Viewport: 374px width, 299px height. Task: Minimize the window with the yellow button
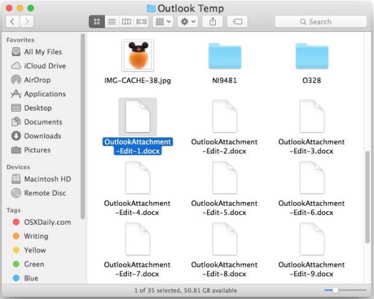point(20,8)
